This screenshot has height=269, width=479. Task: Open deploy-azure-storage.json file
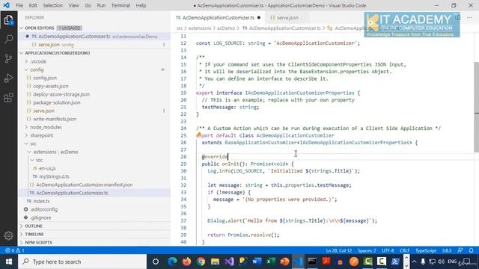[61, 94]
